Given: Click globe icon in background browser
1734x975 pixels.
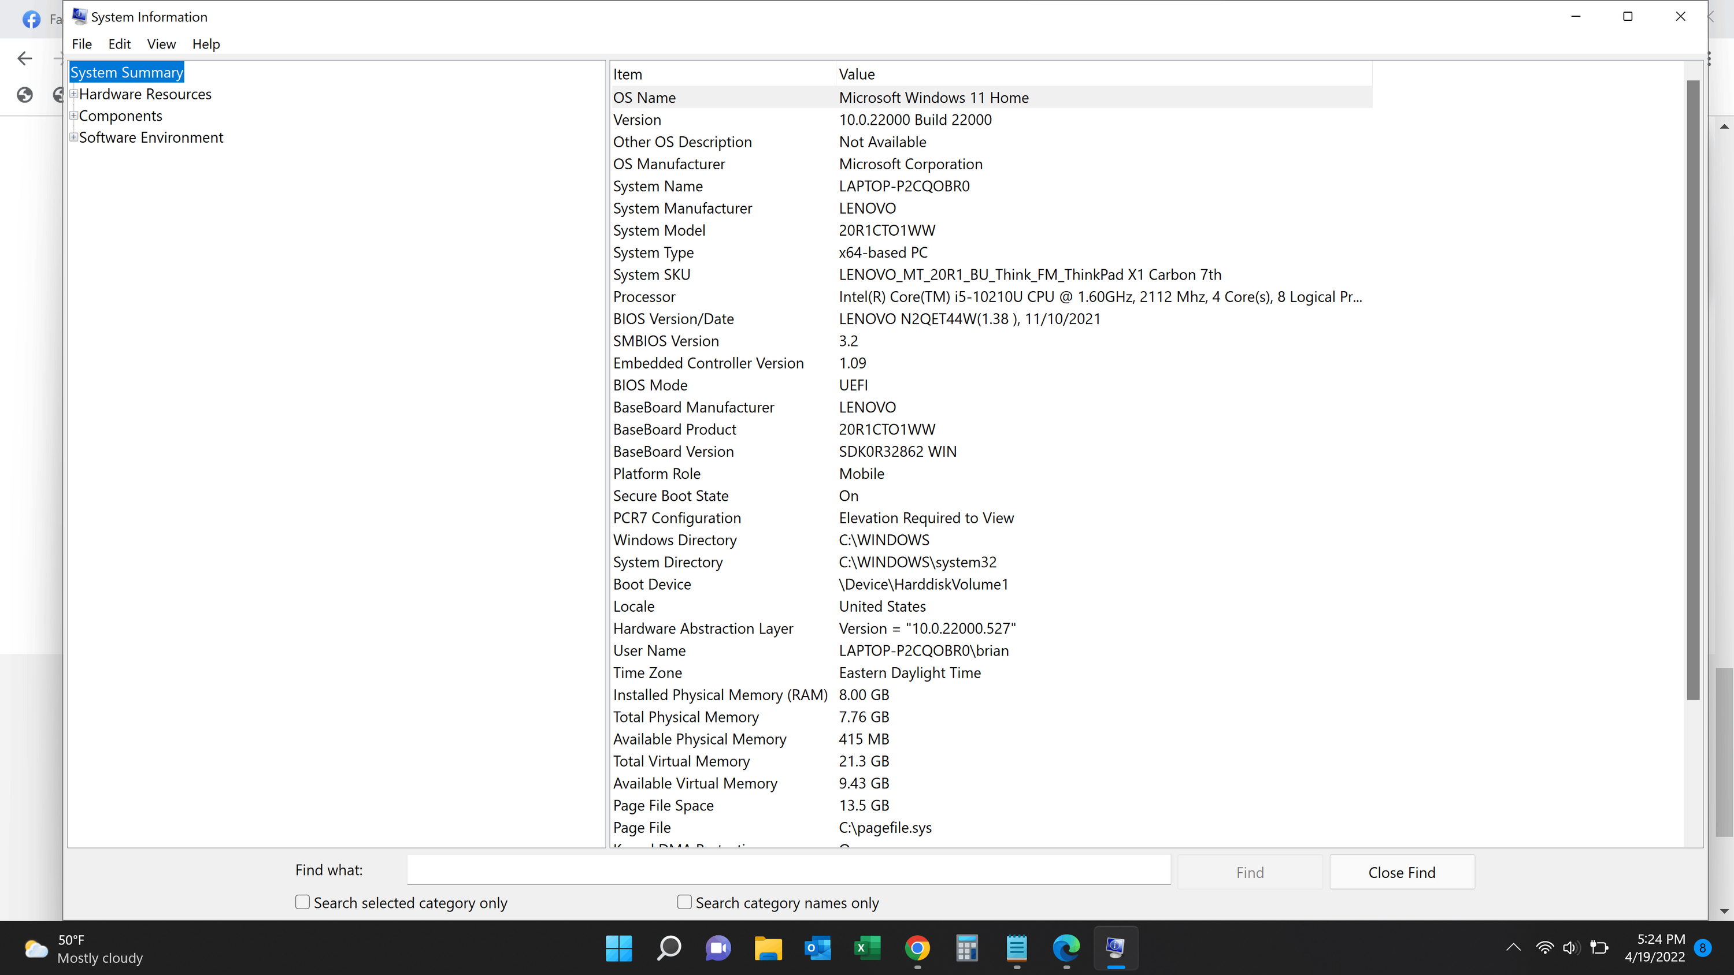Looking at the screenshot, I should coord(25,95).
